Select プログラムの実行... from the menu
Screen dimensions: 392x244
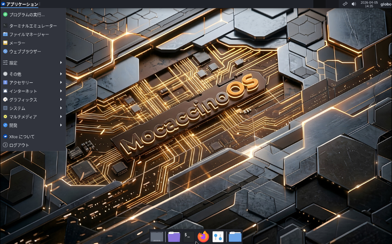[x=26, y=14]
